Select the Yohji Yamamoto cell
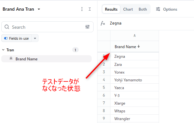This screenshot has width=194, height=123. click(134, 80)
